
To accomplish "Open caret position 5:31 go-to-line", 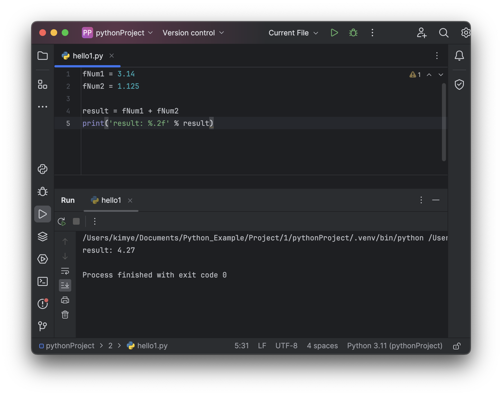I will [x=242, y=346].
